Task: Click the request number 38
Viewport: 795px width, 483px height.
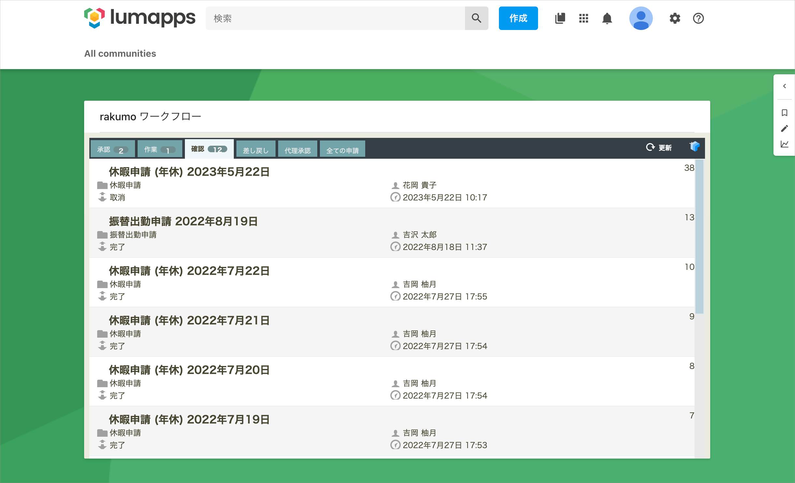Action: [x=689, y=168]
